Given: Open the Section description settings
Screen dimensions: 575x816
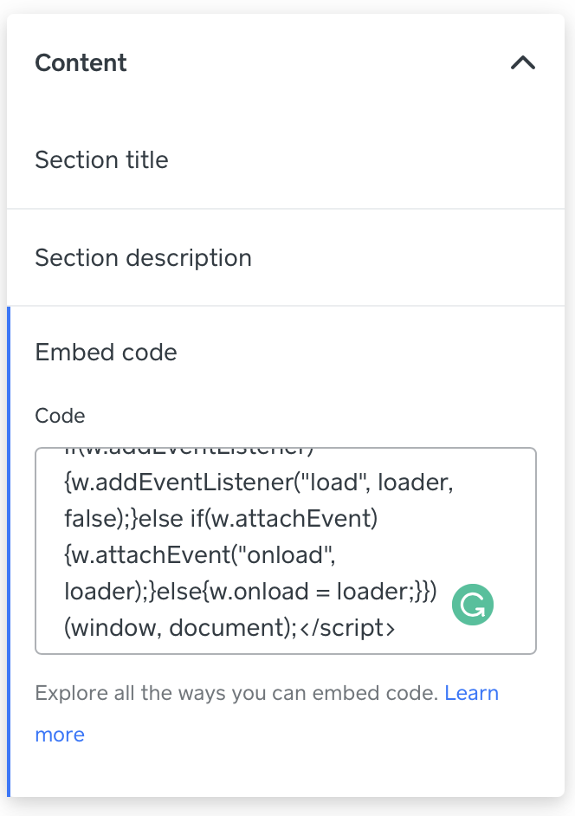Looking at the screenshot, I should [x=143, y=257].
